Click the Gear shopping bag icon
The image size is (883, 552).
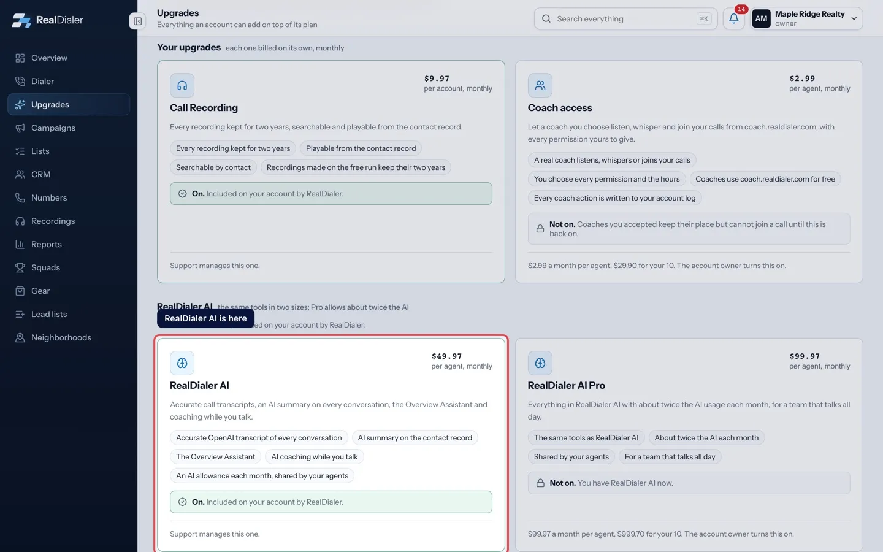(x=20, y=291)
